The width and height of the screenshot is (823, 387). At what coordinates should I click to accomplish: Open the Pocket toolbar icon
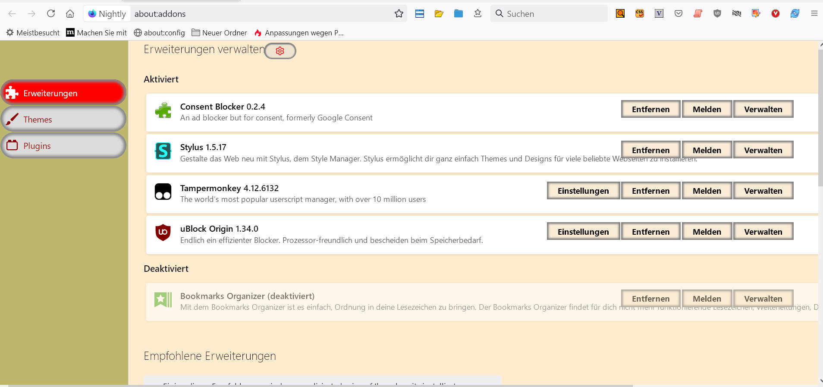[679, 14]
